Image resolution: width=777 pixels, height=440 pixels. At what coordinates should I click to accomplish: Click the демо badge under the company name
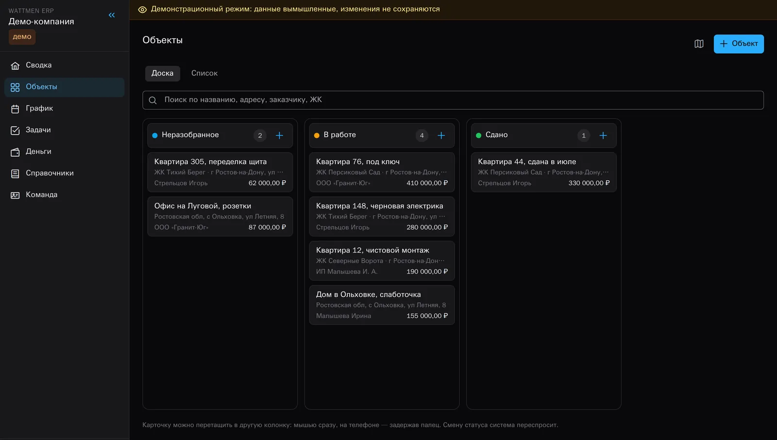(22, 37)
